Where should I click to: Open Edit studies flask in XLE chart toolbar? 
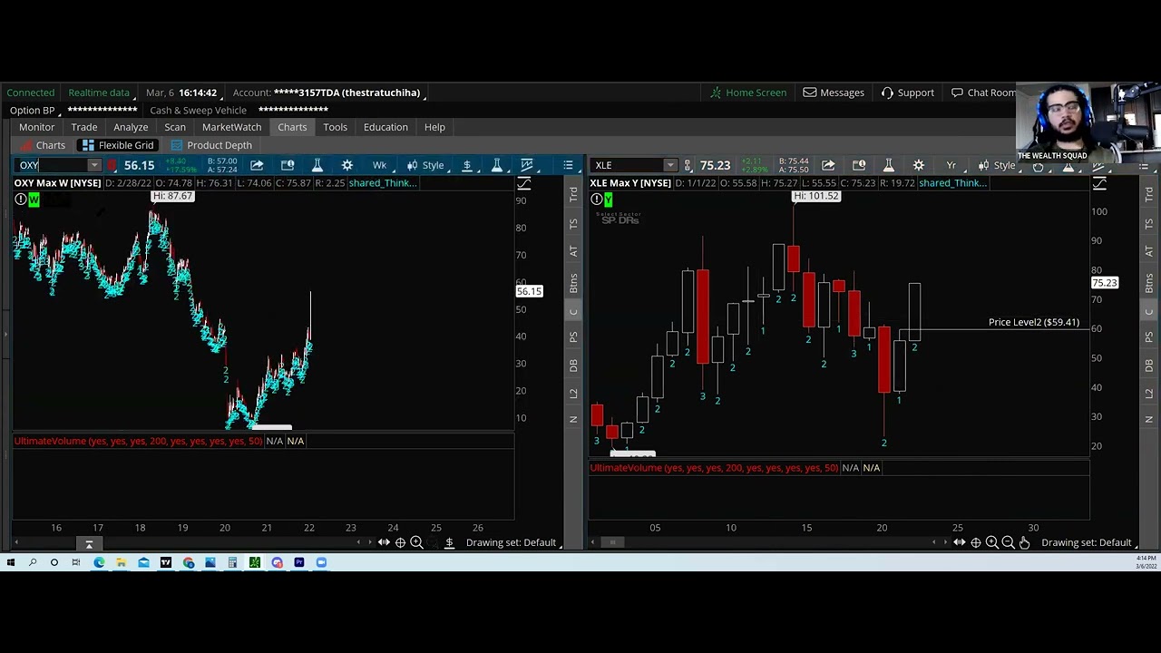coord(889,165)
